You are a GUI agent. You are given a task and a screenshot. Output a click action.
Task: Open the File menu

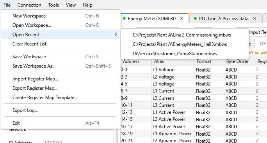7,5
